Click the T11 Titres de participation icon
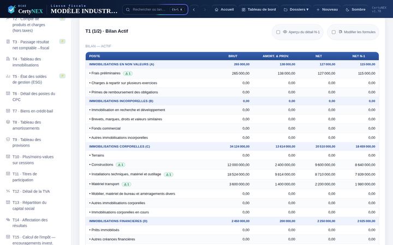Screen dimensions: 393x245 [x=8, y=174]
